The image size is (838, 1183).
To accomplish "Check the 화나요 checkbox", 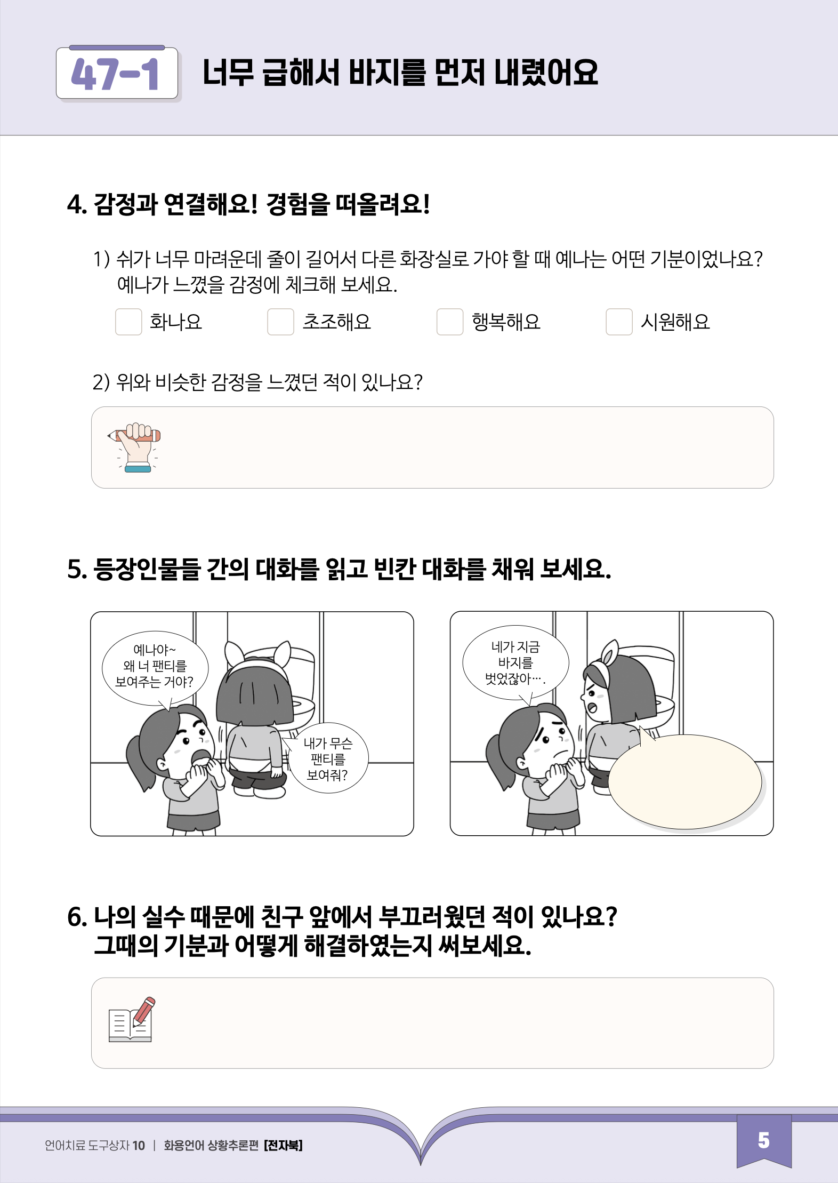I will coord(128,322).
